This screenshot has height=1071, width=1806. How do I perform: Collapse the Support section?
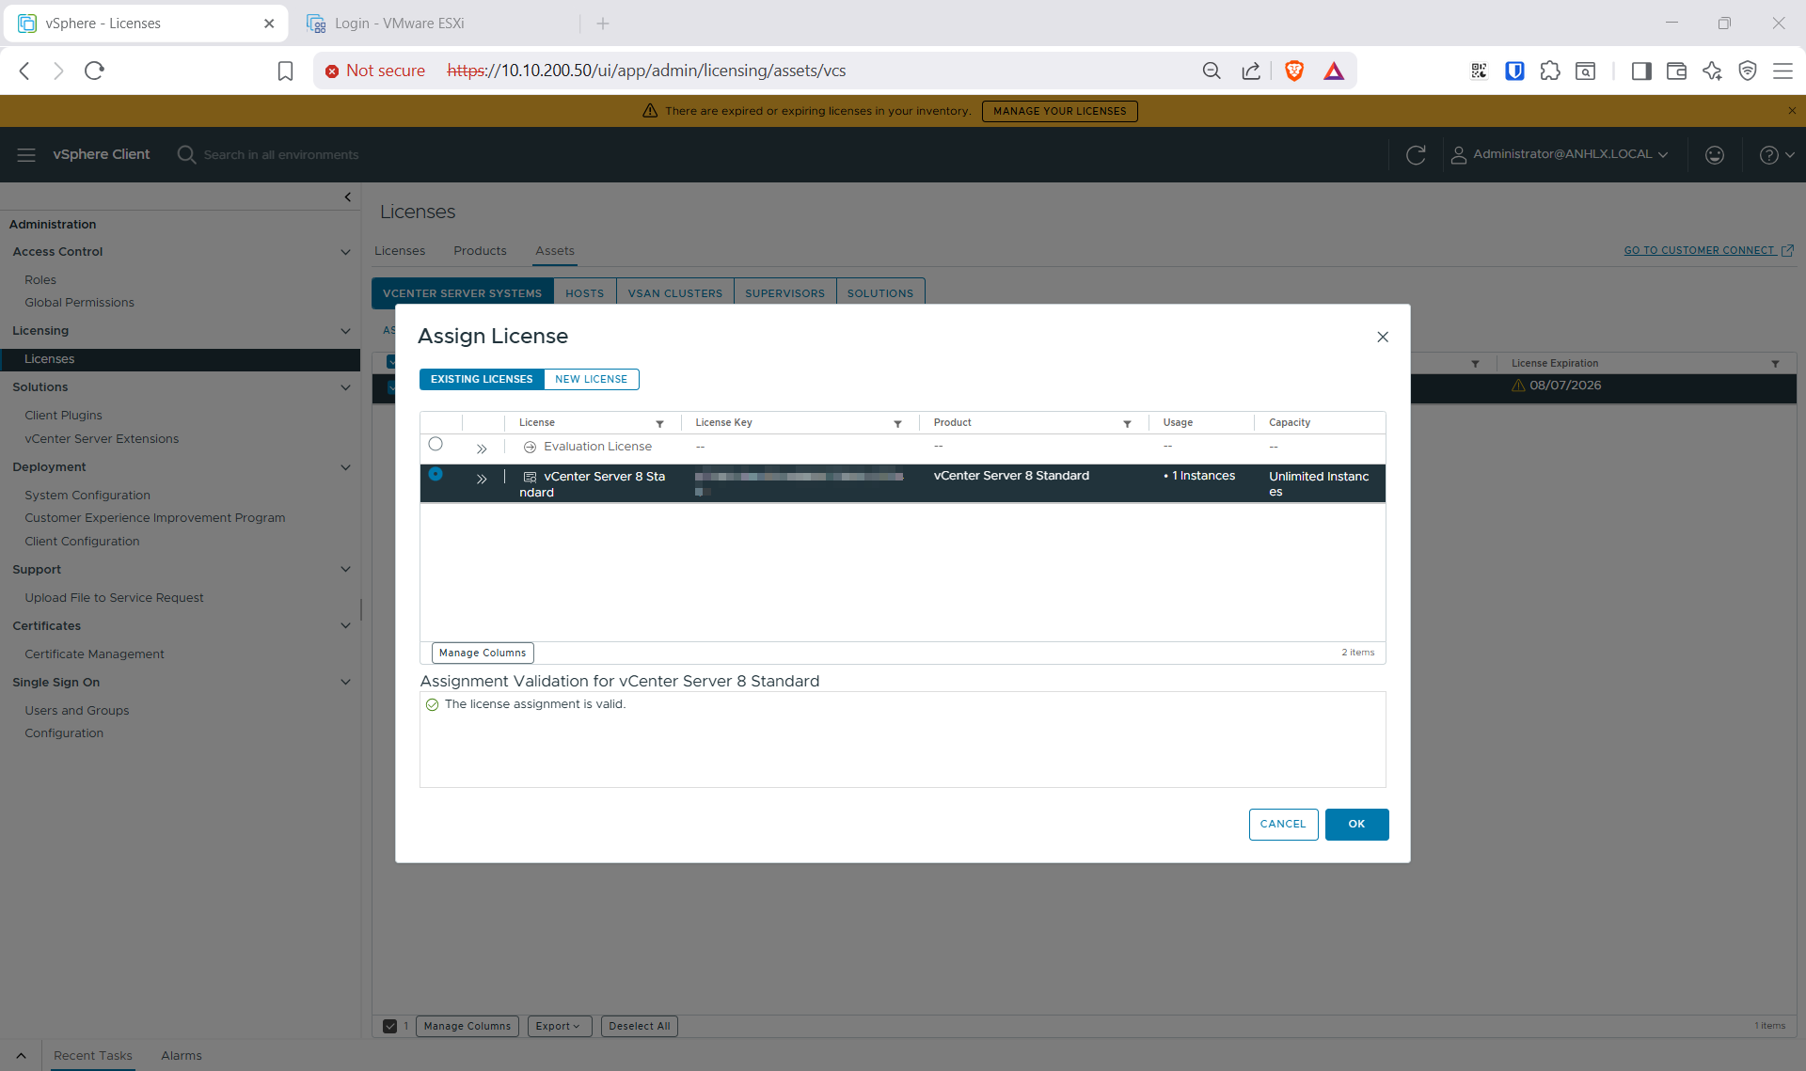tap(345, 570)
